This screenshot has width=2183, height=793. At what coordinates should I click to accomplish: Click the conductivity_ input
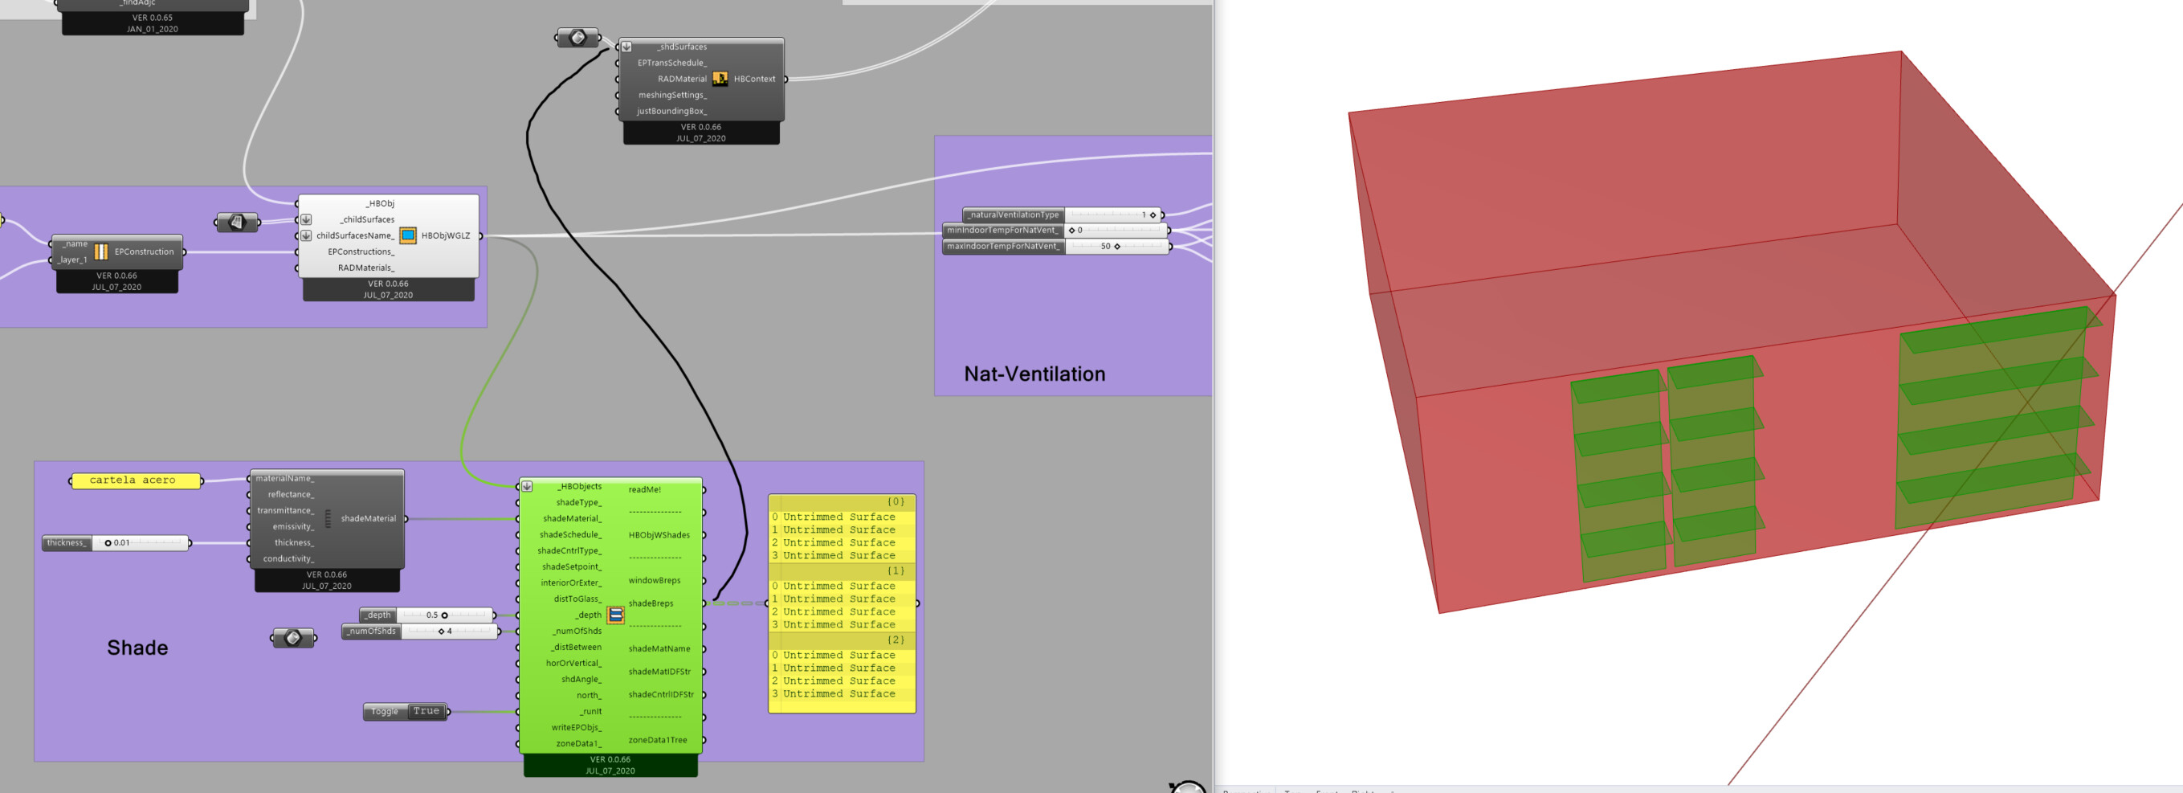click(288, 560)
